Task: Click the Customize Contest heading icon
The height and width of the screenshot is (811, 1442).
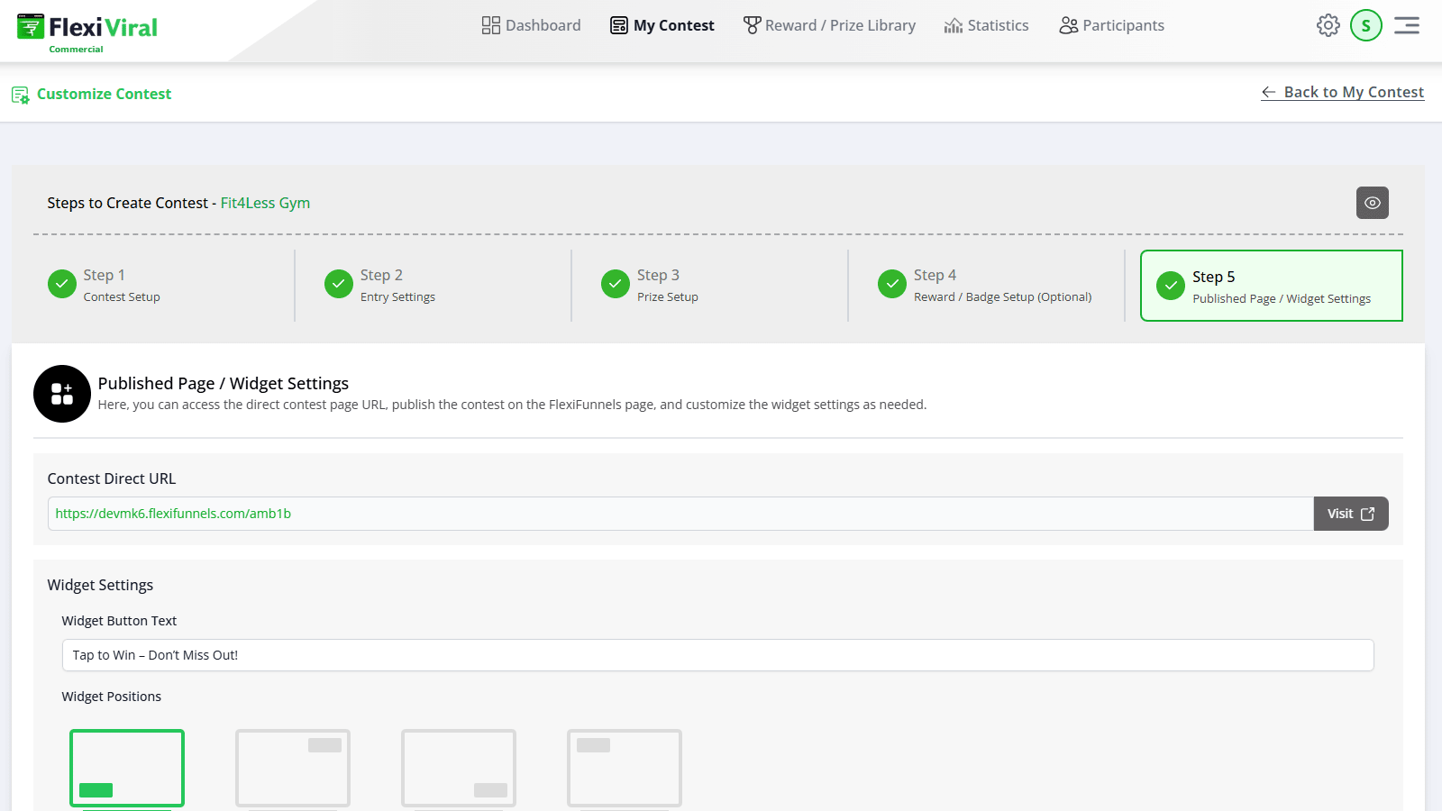Action: coord(20,95)
